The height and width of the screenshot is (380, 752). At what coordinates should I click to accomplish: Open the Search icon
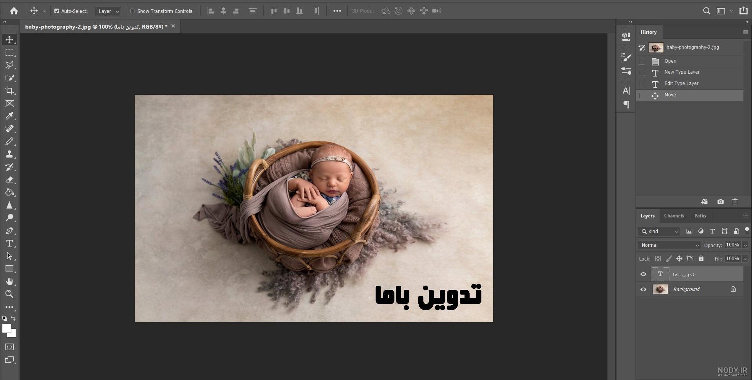tap(706, 11)
